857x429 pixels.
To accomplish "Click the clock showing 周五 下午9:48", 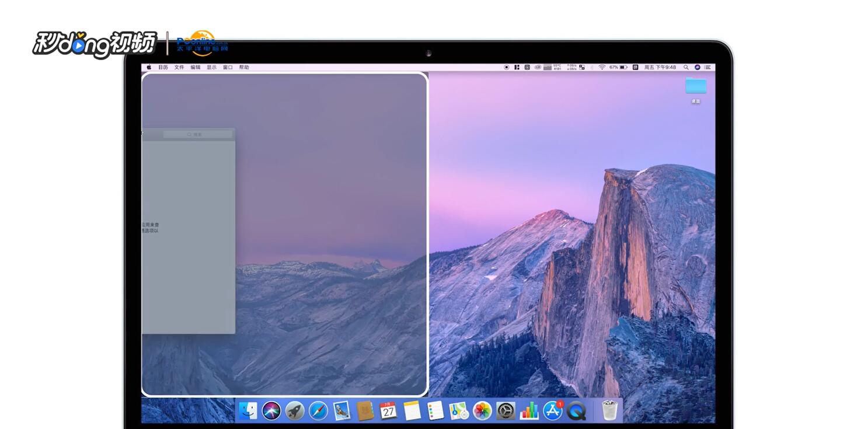I will point(660,67).
